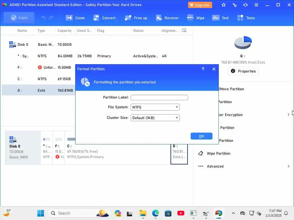Open the Convert tool

tap(105, 18)
